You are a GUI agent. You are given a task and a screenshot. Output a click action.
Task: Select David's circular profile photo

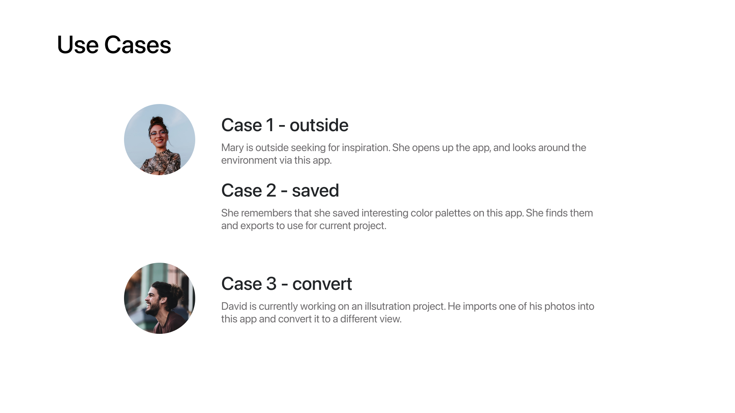(160, 298)
